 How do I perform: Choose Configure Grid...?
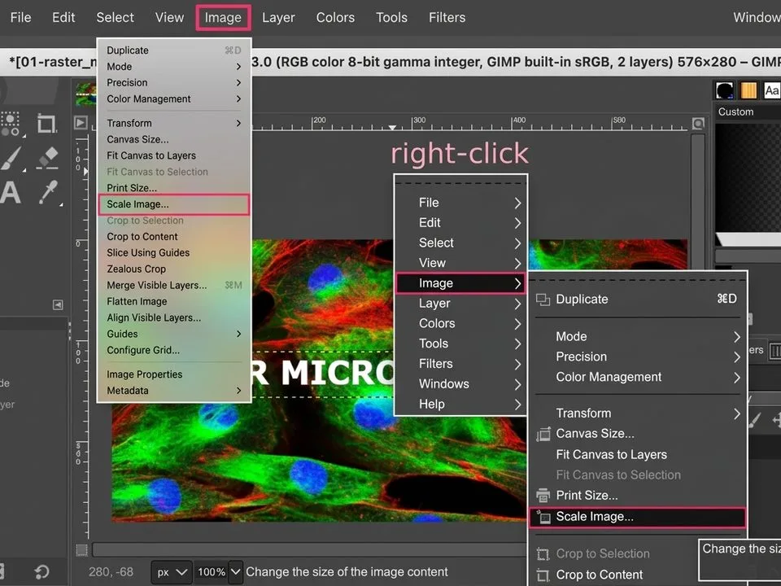click(174, 350)
